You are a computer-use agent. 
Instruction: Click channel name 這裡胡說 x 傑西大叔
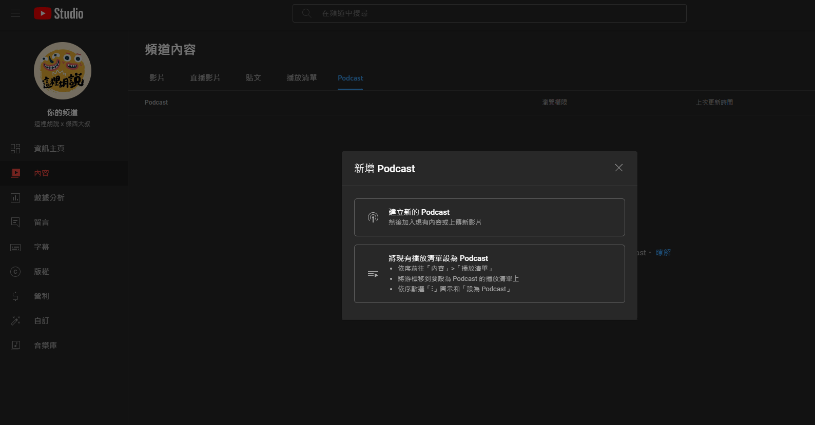(63, 124)
